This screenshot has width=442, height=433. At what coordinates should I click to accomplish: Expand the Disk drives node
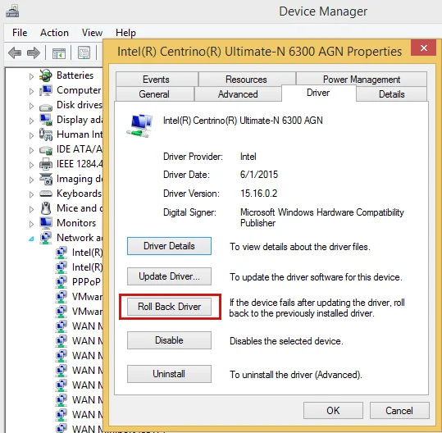pyautogui.click(x=31, y=106)
